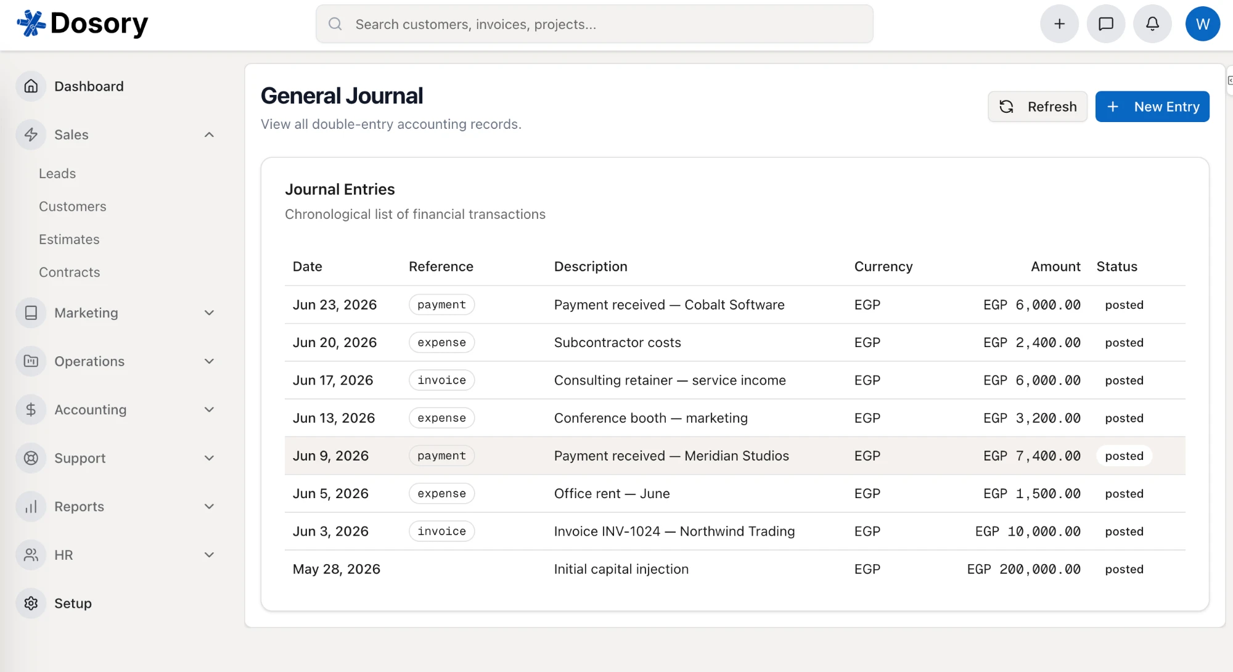
Task: Expand the Support section chevron
Action: click(209, 458)
